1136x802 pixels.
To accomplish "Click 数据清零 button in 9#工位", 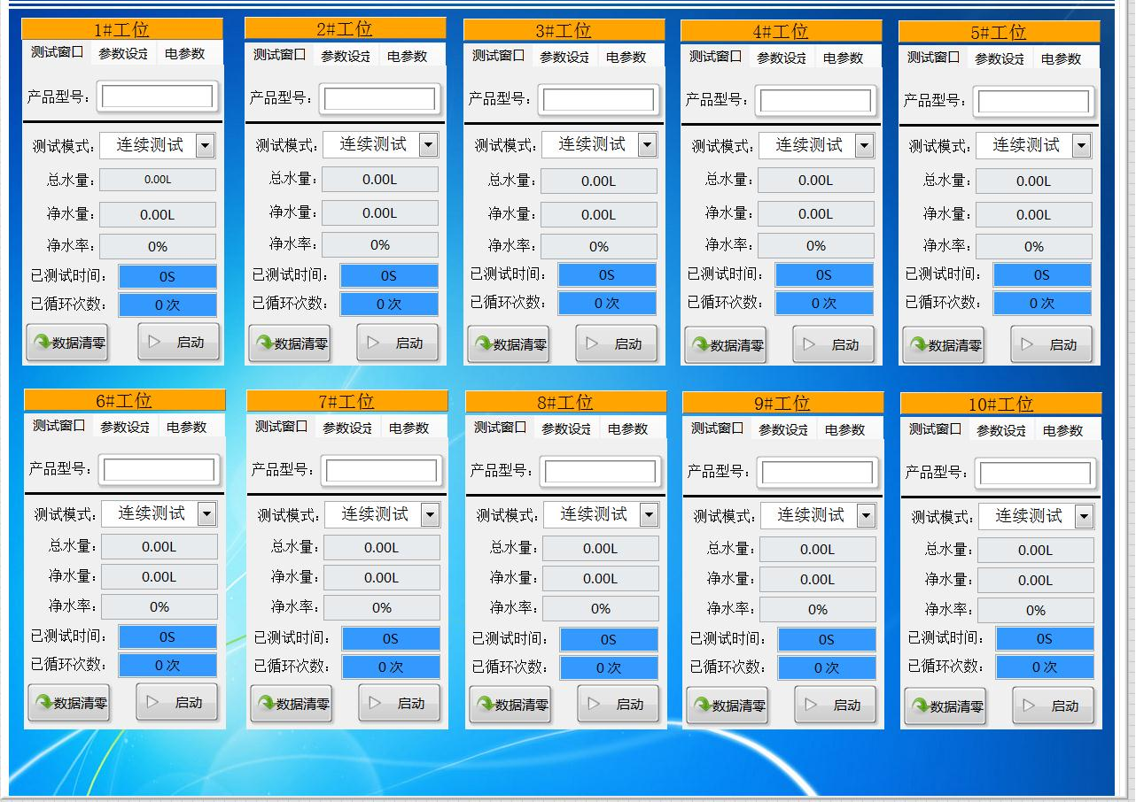I will click(727, 706).
